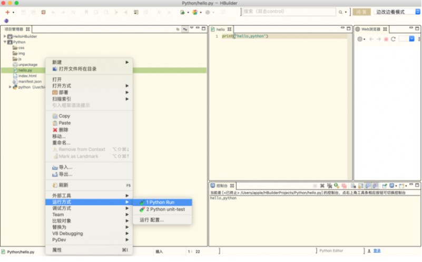Collapse the Python project tree node
The image size is (422, 262).
(5, 42)
